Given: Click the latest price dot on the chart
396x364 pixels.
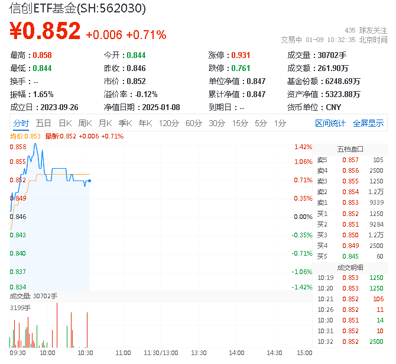Looking at the screenshot, I should (x=89, y=181).
